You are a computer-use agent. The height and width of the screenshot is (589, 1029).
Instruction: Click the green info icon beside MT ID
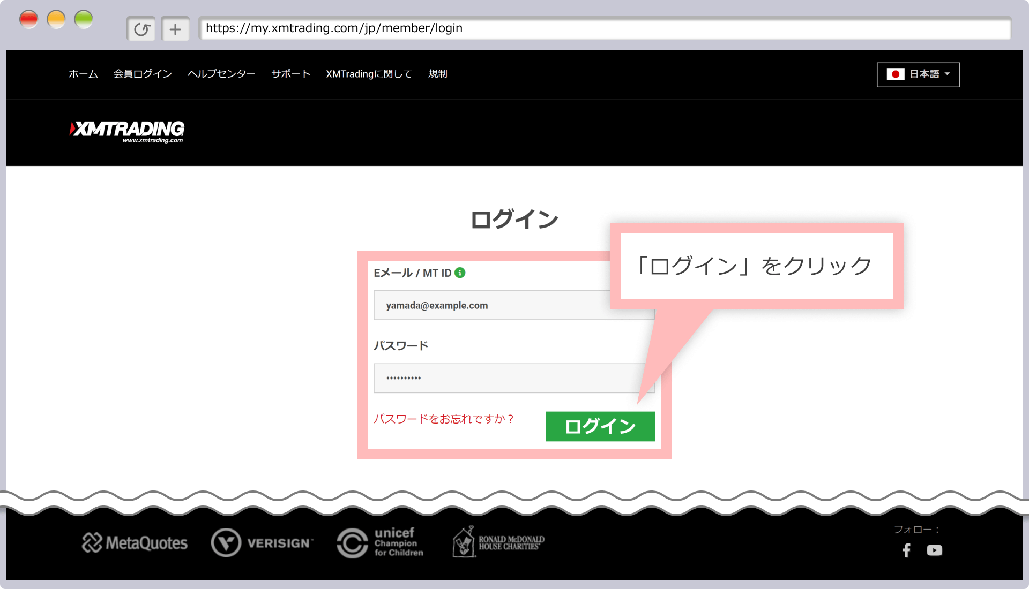click(x=460, y=273)
